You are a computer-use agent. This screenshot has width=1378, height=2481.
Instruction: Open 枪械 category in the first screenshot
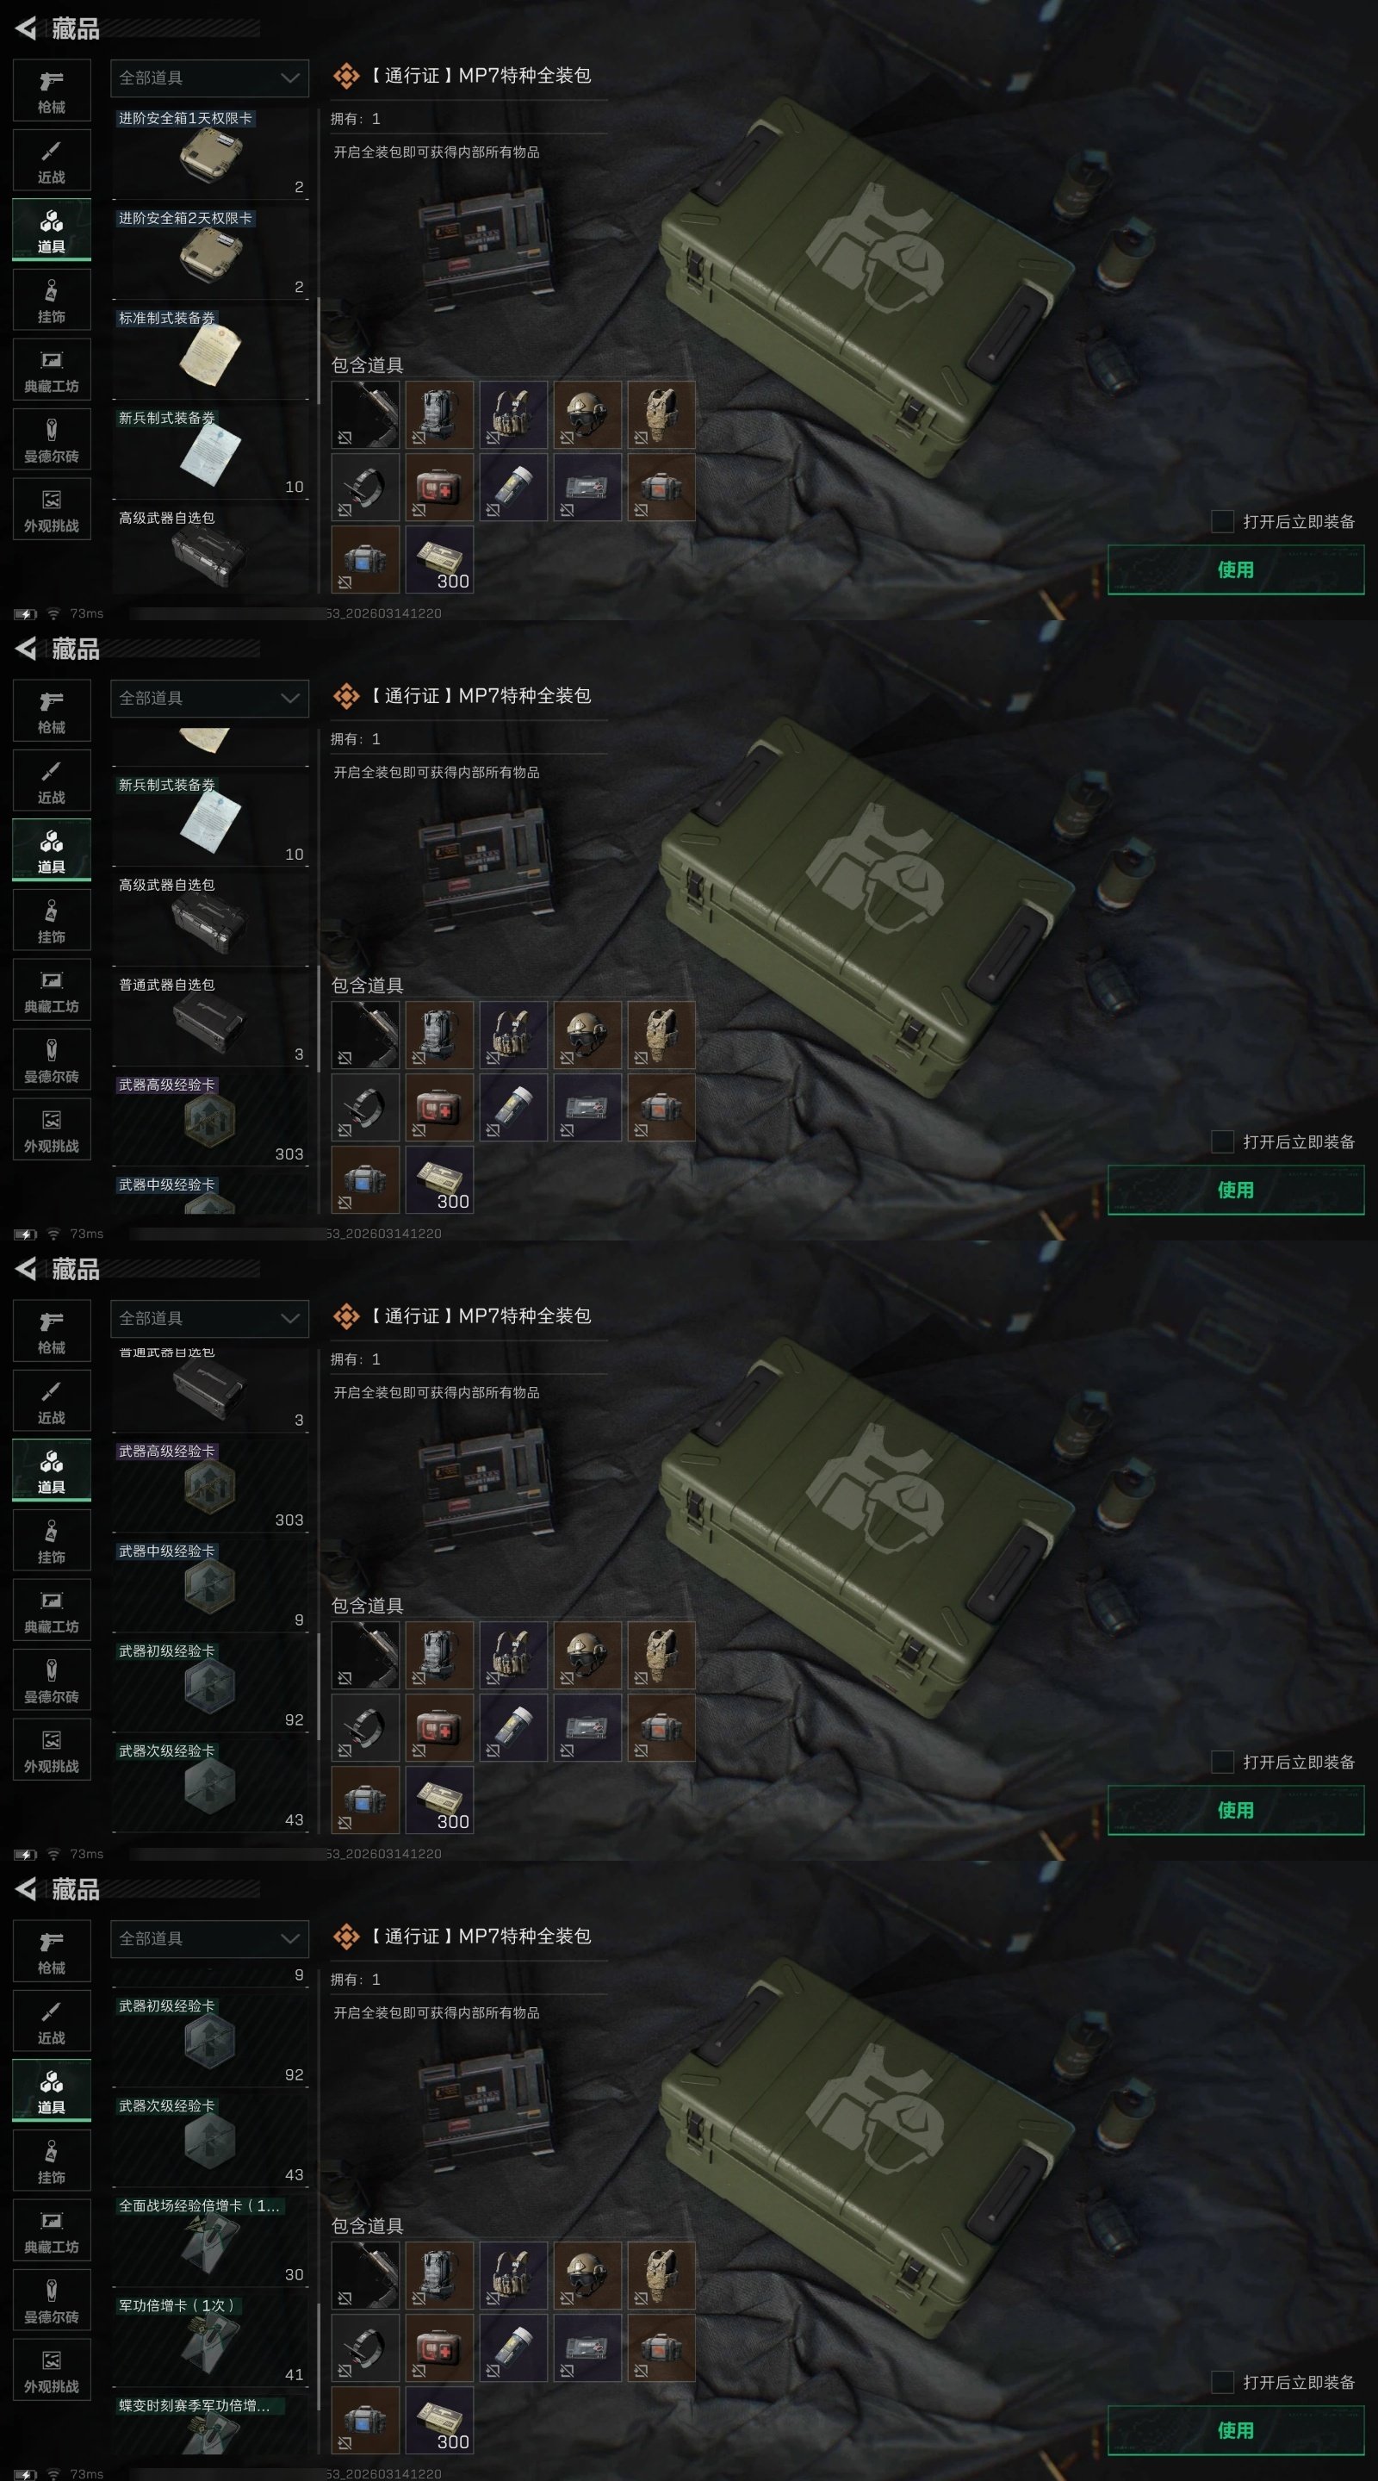[52, 90]
